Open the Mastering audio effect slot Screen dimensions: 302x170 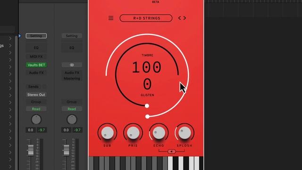click(72, 78)
